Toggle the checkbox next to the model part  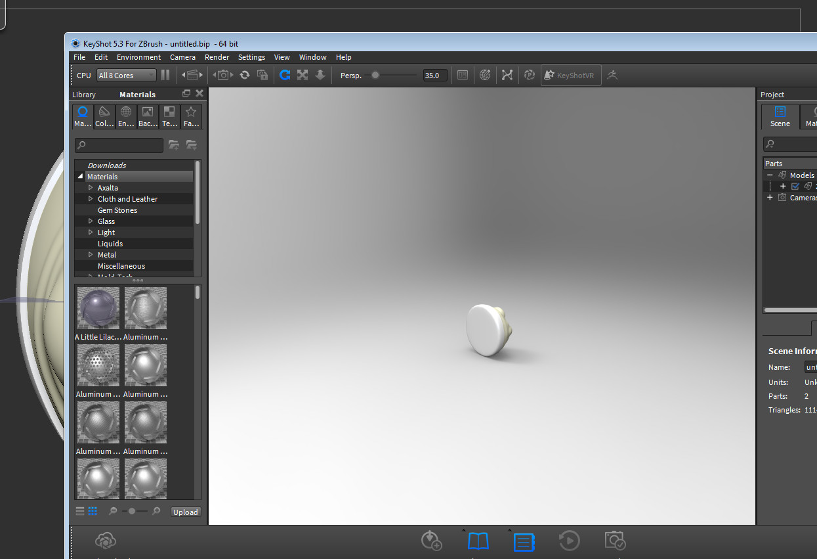point(795,186)
